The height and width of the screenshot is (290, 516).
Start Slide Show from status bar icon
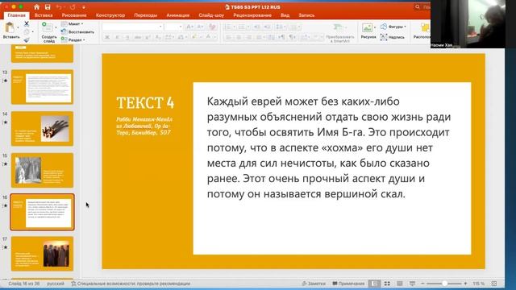coord(412,284)
